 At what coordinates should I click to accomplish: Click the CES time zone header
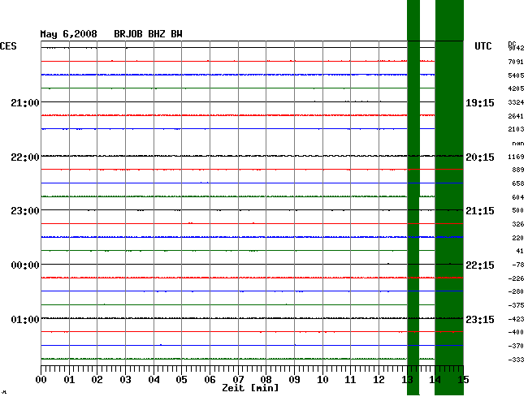click(8, 46)
